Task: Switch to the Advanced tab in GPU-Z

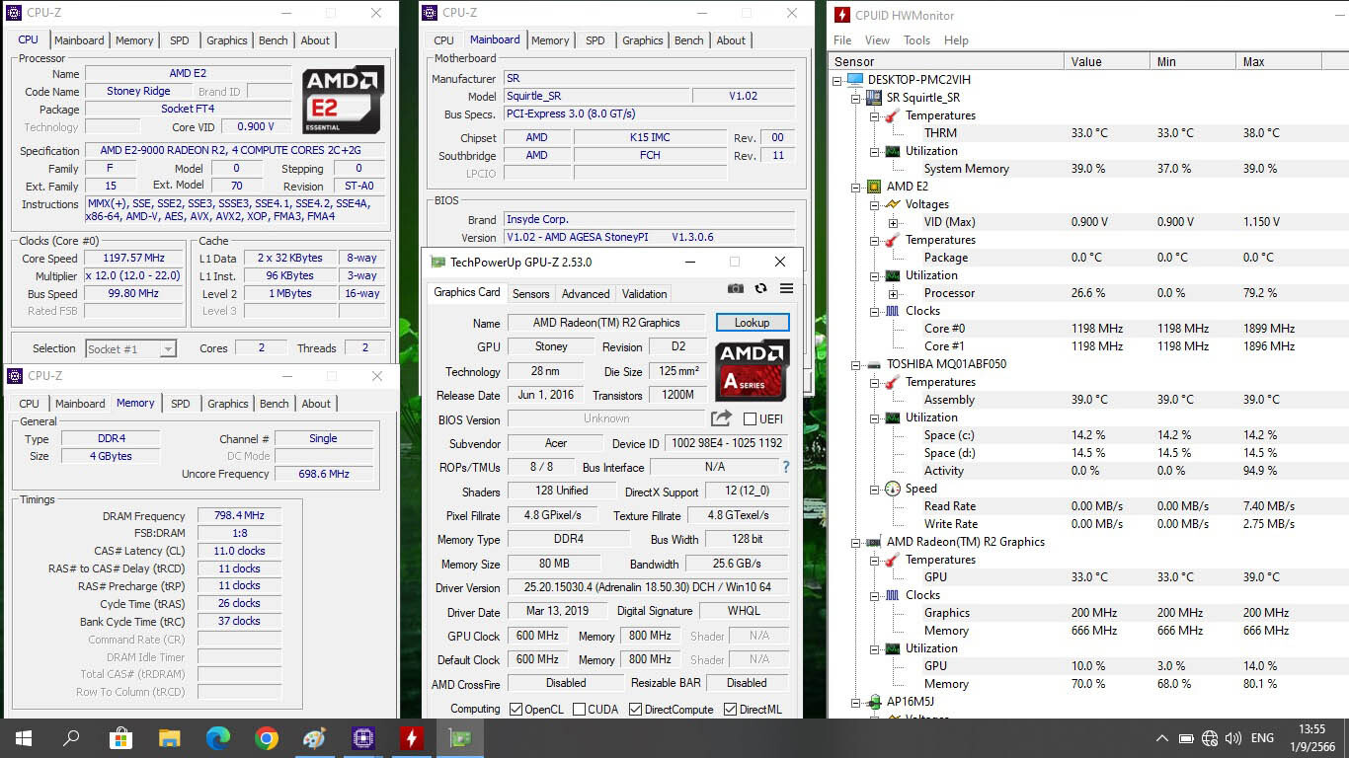Action: coord(586,293)
